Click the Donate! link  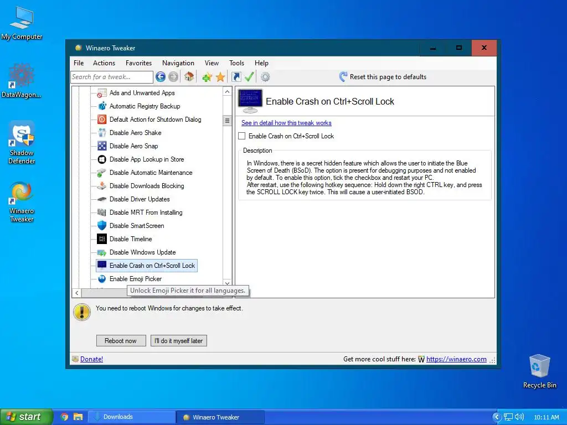pyautogui.click(x=91, y=359)
